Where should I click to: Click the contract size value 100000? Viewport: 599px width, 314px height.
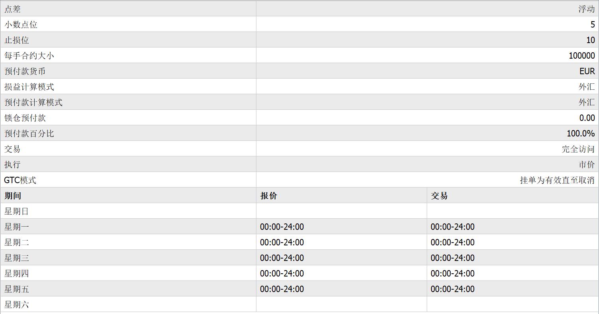[x=581, y=55]
